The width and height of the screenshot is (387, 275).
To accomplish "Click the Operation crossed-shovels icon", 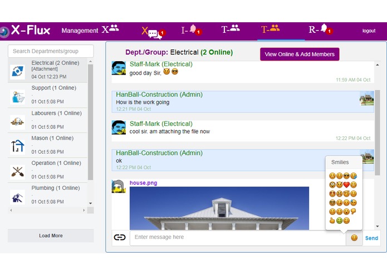I will [x=17, y=171].
